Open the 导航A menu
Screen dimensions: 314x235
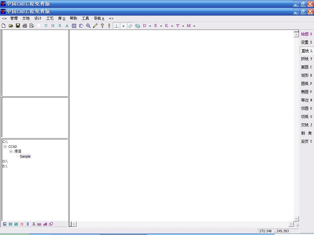(99, 18)
